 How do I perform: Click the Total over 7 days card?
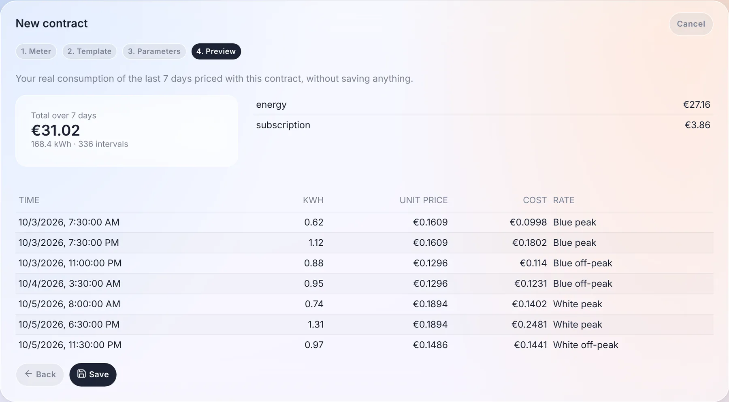click(x=127, y=131)
